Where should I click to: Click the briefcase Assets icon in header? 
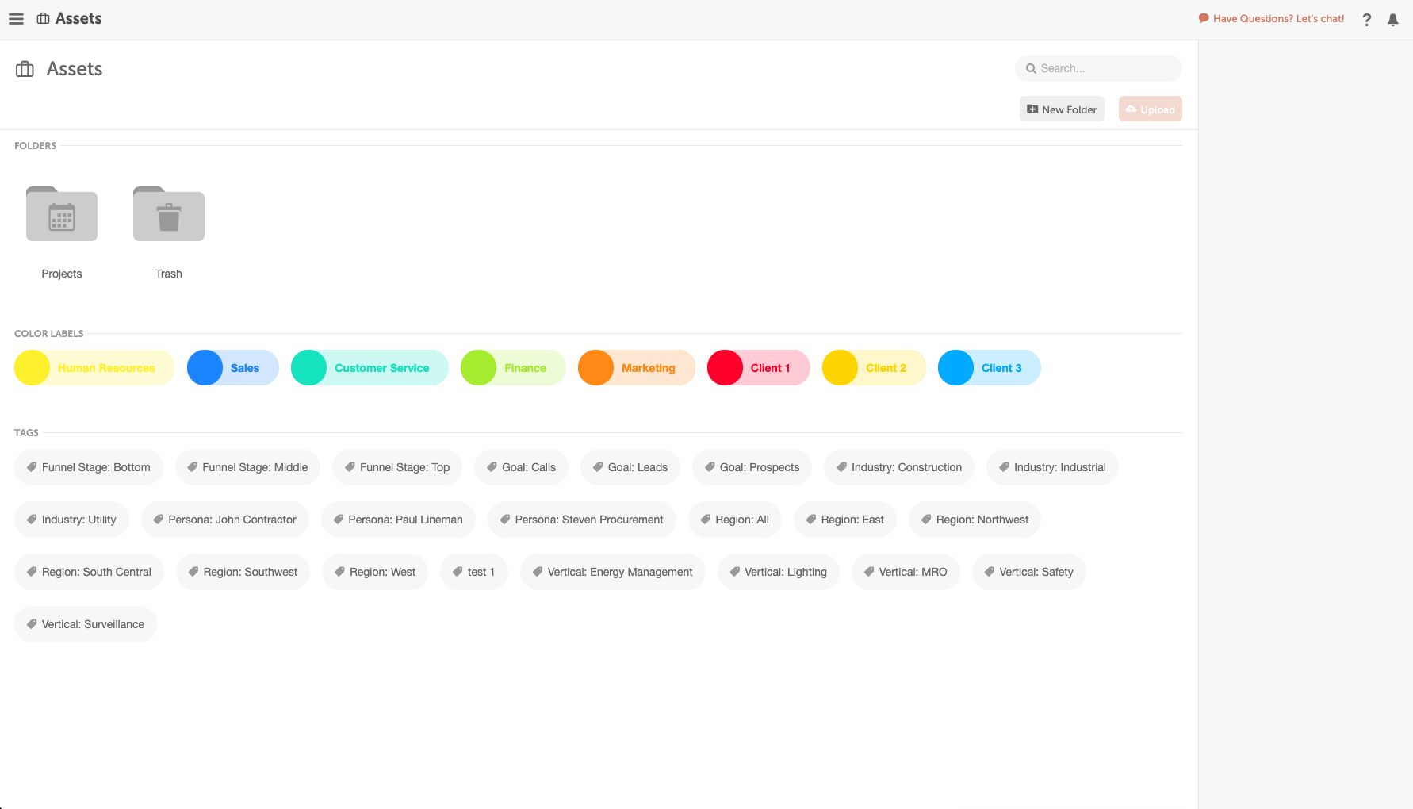[44, 18]
